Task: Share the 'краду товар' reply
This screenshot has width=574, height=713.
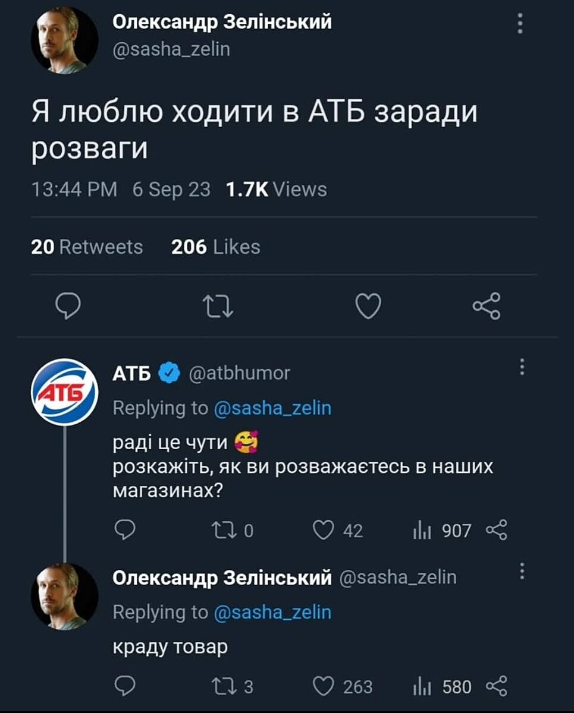Action: click(x=497, y=686)
